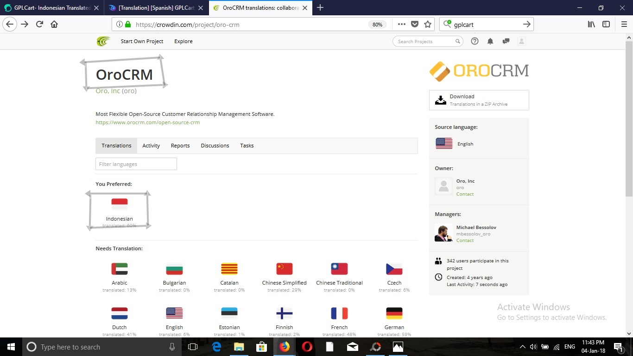Toggle the browser sidebar icon
The image size is (633, 356).
point(606,24)
